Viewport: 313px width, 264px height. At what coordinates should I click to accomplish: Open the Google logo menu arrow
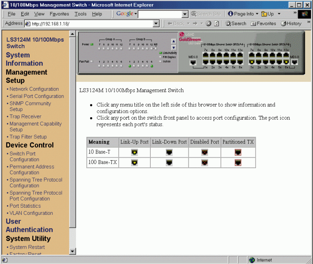[136, 14]
